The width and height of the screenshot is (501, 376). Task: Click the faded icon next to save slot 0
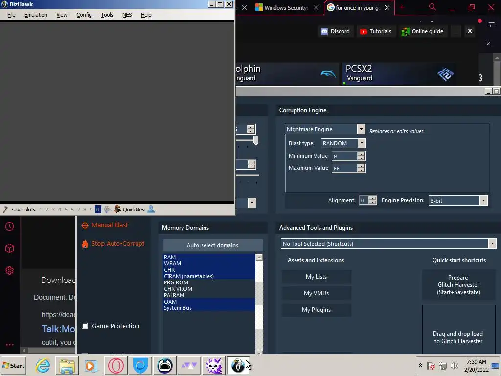coord(108,210)
